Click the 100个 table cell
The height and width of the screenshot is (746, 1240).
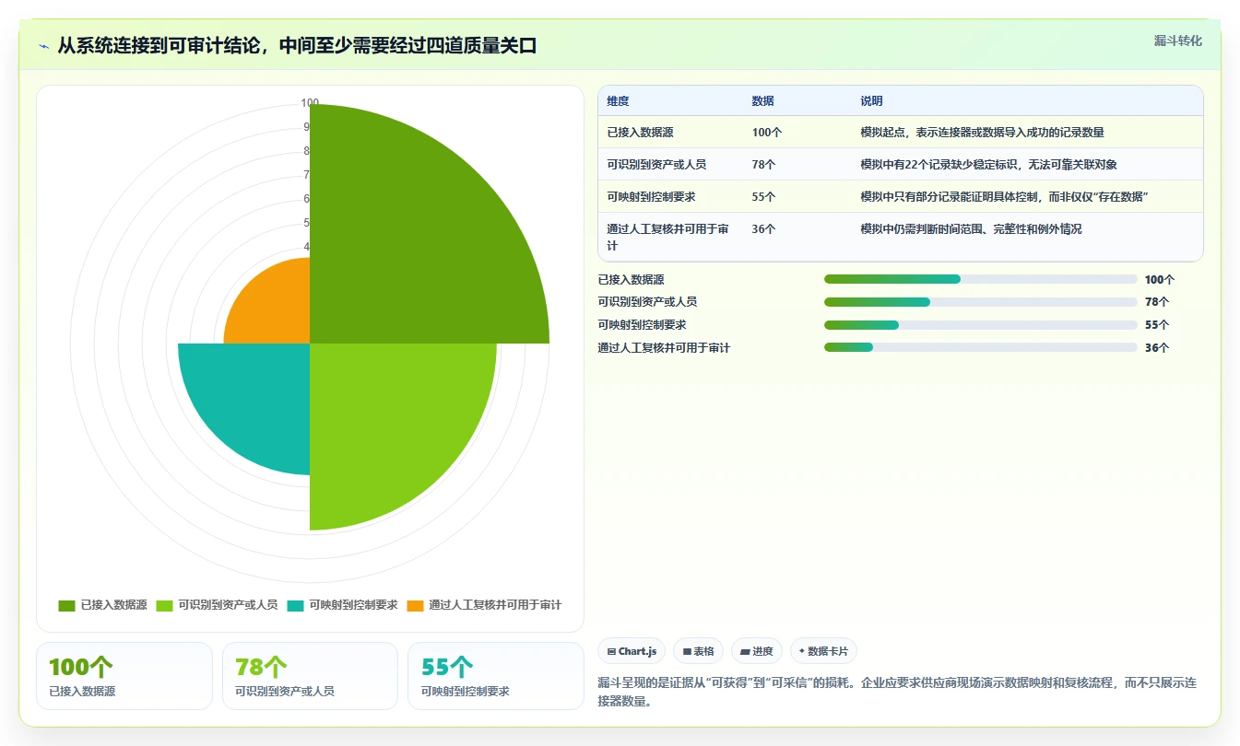click(x=767, y=133)
